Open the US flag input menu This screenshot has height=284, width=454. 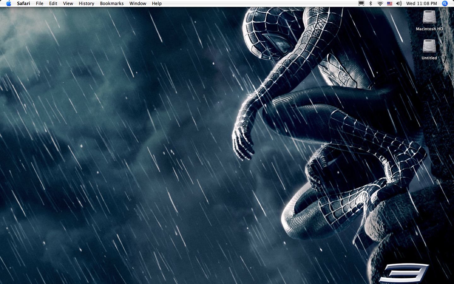pyautogui.click(x=390, y=3)
